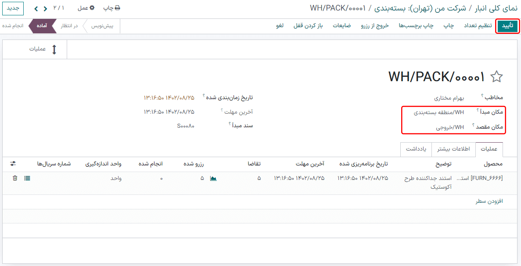The image size is (521, 266).
Task: Go to the previous record arrow
Action: tap(45, 8)
